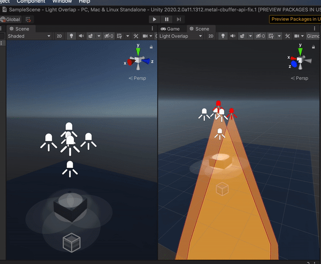Image resolution: width=321 pixels, height=264 pixels.
Task: Toggle audio in the left Scene view
Action: pos(81,36)
